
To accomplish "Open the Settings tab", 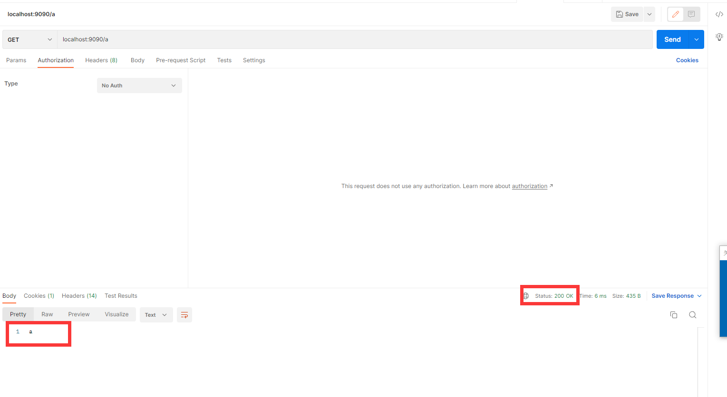I will [x=254, y=60].
